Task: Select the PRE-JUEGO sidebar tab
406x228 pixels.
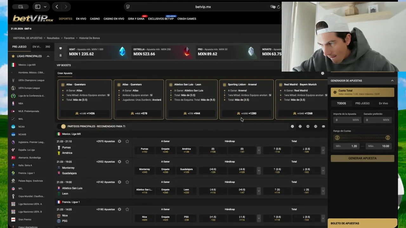Action: (x=19, y=47)
